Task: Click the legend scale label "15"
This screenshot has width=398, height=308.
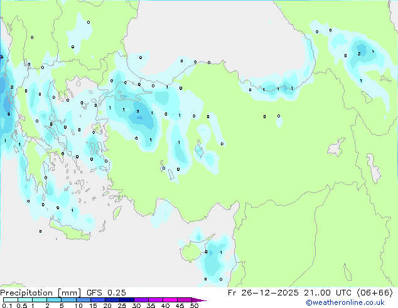Action: (x=93, y=305)
